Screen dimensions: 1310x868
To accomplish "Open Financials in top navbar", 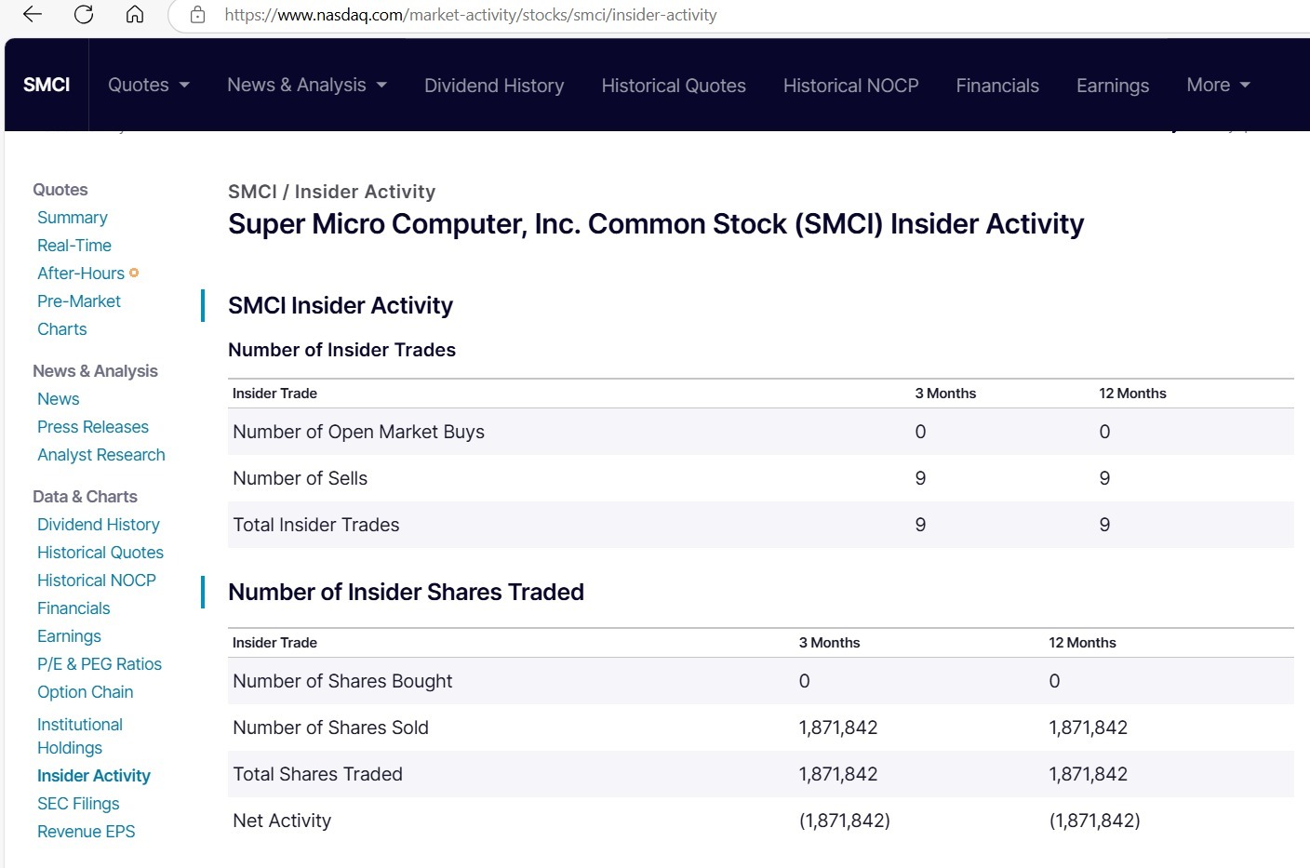I will (x=997, y=86).
